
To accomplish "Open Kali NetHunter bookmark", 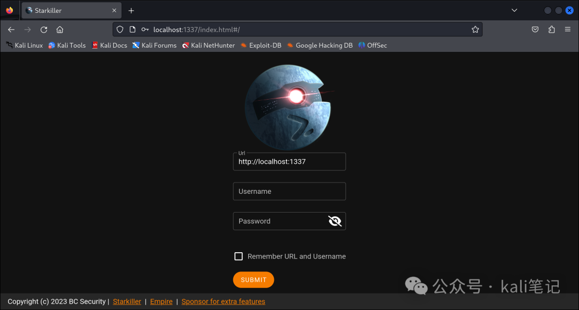I will pyautogui.click(x=208, y=46).
